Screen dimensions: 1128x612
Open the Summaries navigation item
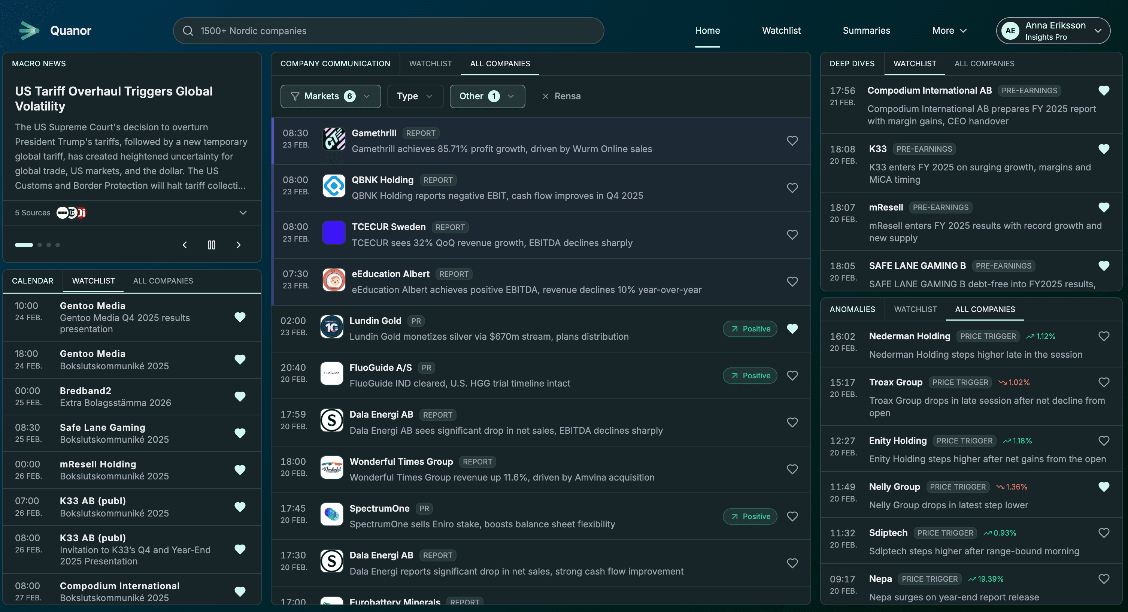[x=866, y=30]
